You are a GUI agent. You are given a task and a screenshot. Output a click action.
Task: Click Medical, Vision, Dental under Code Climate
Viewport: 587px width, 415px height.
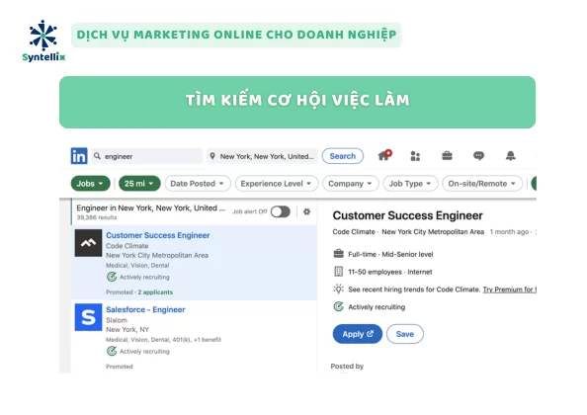coord(137,266)
